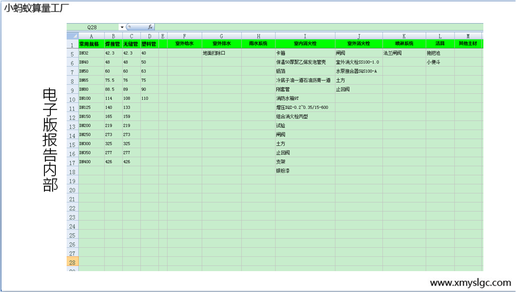Screen dimensions: 516x292
Task: Select column M header
Action: click(468, 36)
